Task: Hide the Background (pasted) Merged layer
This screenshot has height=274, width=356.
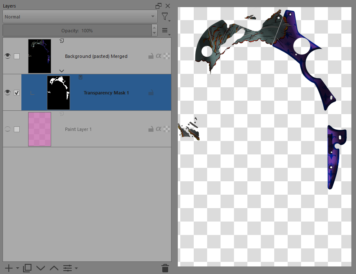Action: coord(8,56)
